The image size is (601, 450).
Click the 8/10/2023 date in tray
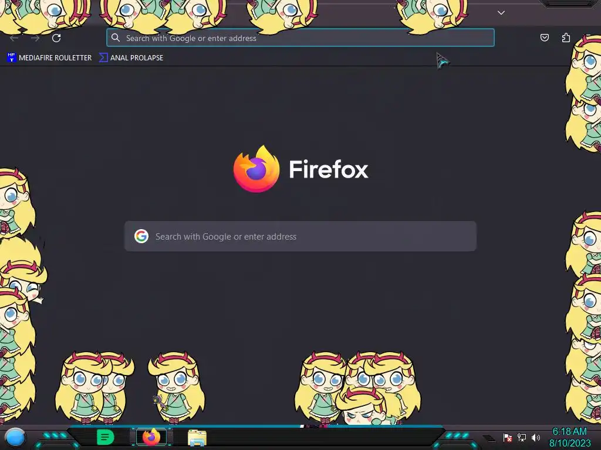click(x=570, y=444)
